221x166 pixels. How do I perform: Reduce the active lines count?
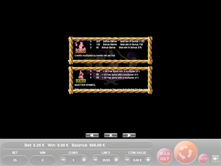click(96, 160)
